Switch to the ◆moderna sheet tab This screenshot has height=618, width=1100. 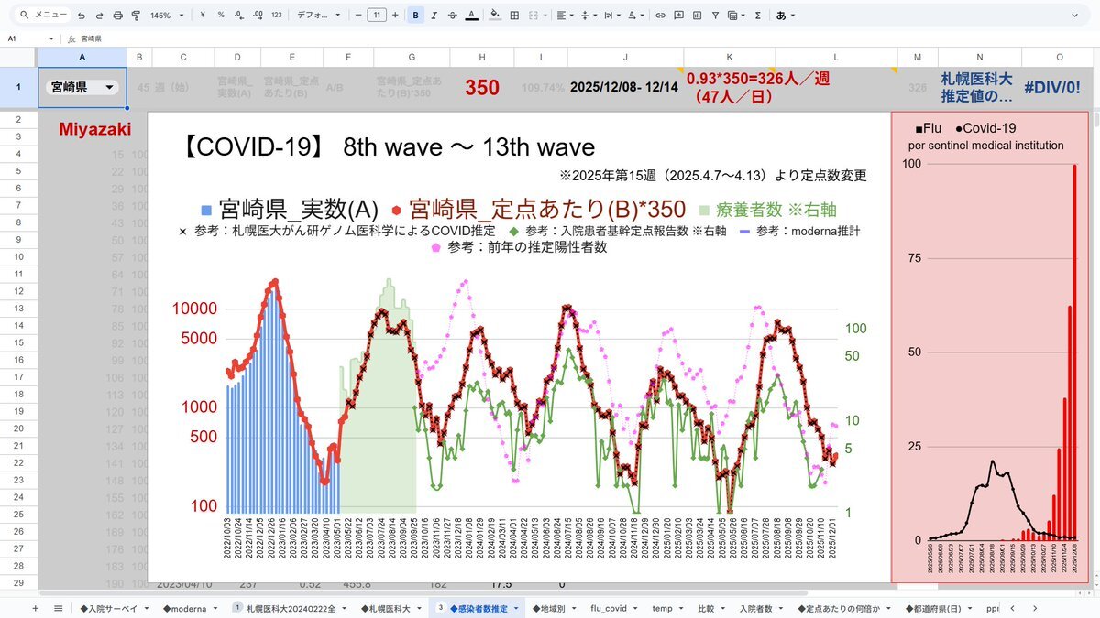190,608
